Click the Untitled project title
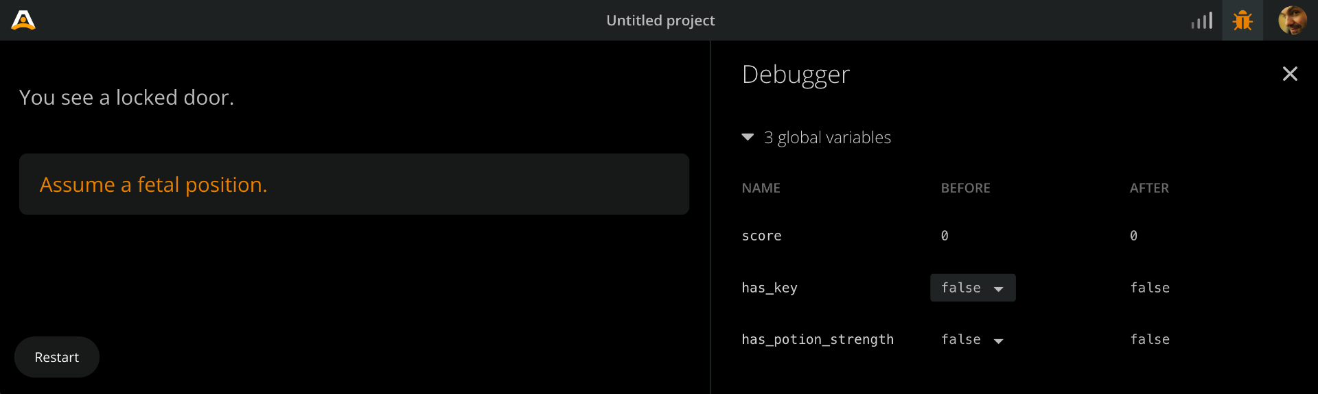 click(660, 21)
